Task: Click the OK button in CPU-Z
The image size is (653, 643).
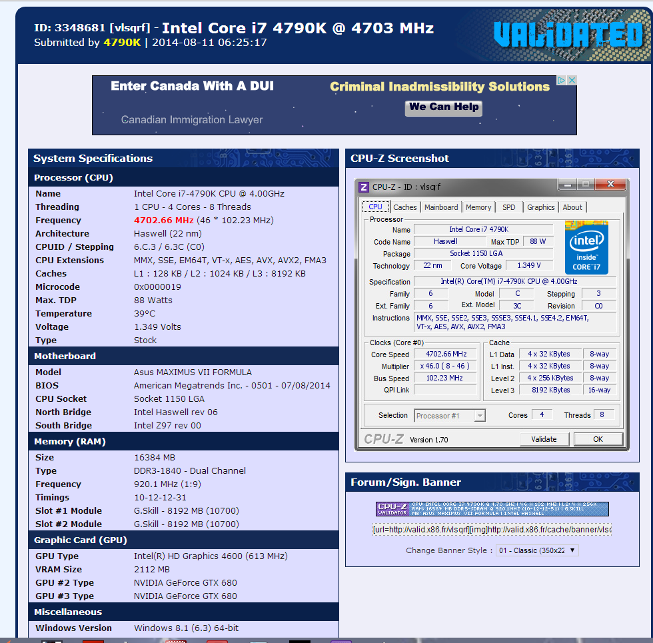Action: 598,439
